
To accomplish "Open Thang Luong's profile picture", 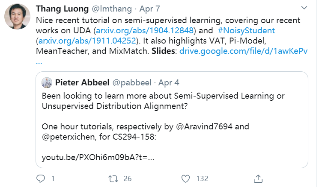I will [17, 18].
